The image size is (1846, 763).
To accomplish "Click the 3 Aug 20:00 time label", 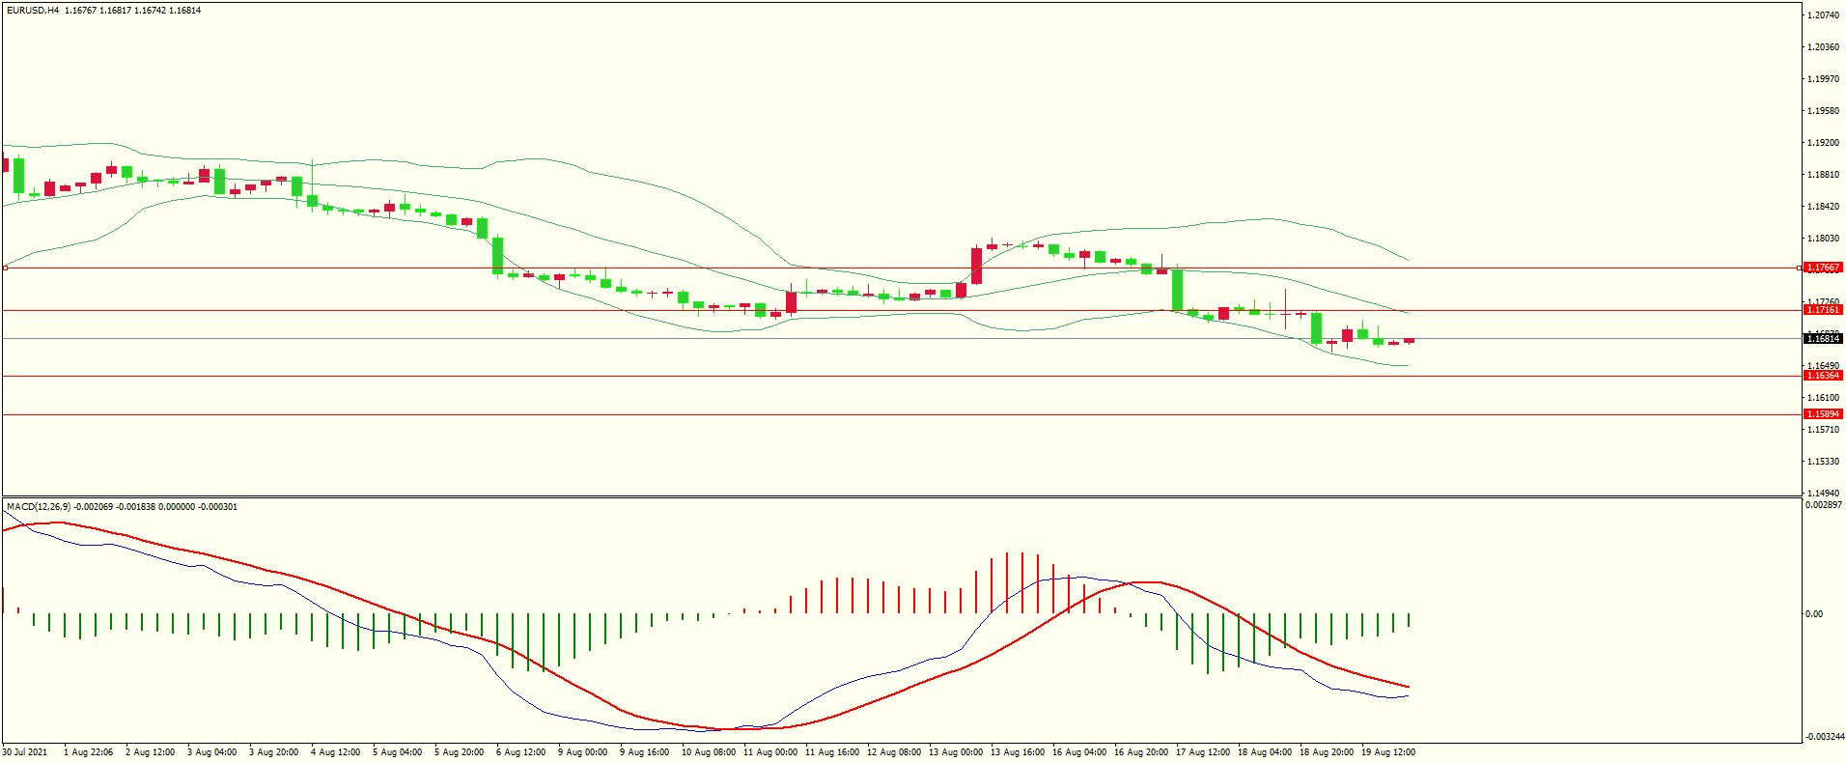I will point(273,752).
